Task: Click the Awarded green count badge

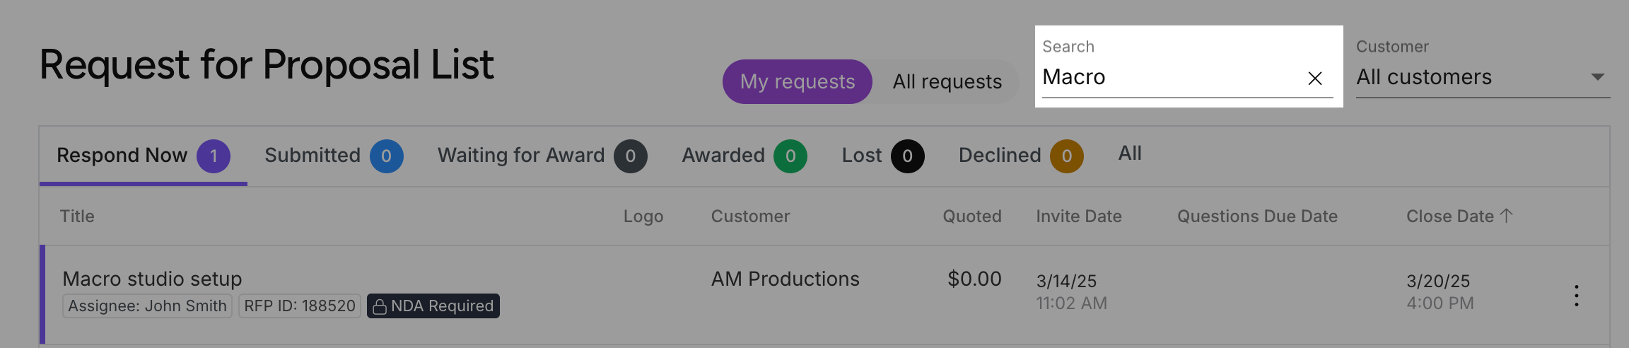Action: click(x=790, y=156)
